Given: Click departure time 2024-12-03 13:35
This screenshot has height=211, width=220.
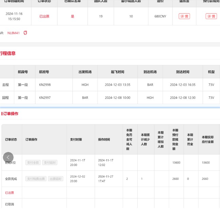Looking at the screenshot, I should (117, 85).
